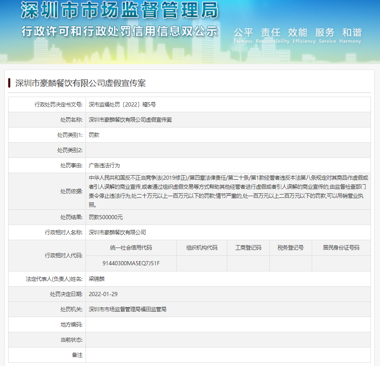380x366 pixels.
Task: Click the document number 深市监福处罚〔2022〕稽5号
Action: (x=122, y=104)
